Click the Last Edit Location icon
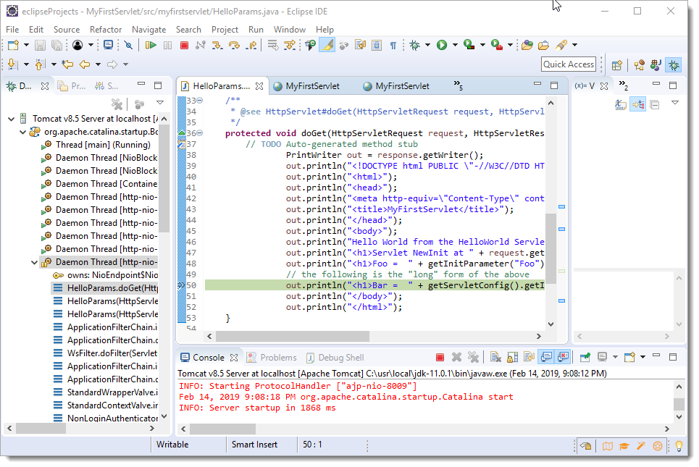The width and height of the screenshot is (699, 467). coord(68,64)
